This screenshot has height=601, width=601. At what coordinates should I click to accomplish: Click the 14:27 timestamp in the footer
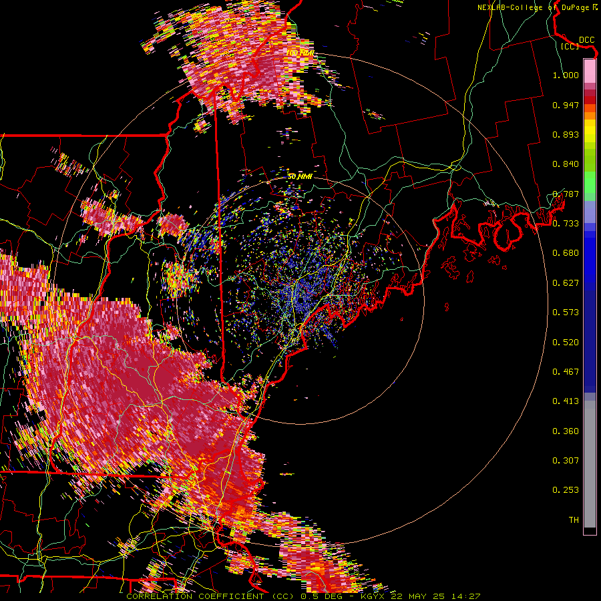(x=466, y=596)
